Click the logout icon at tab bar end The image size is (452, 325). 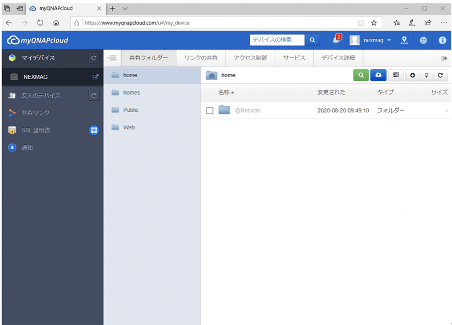[x=444, y=58]
